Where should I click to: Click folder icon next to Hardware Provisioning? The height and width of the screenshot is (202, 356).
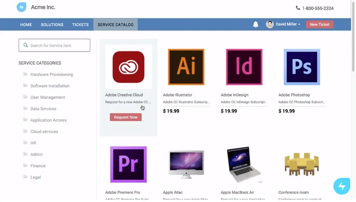(x=25, y=74)
